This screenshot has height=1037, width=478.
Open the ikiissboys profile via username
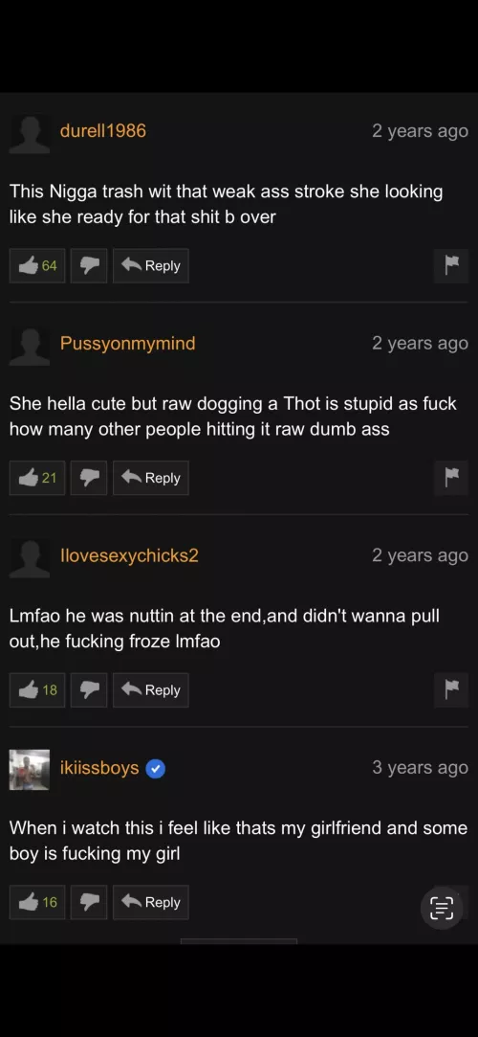coord(99,768)
